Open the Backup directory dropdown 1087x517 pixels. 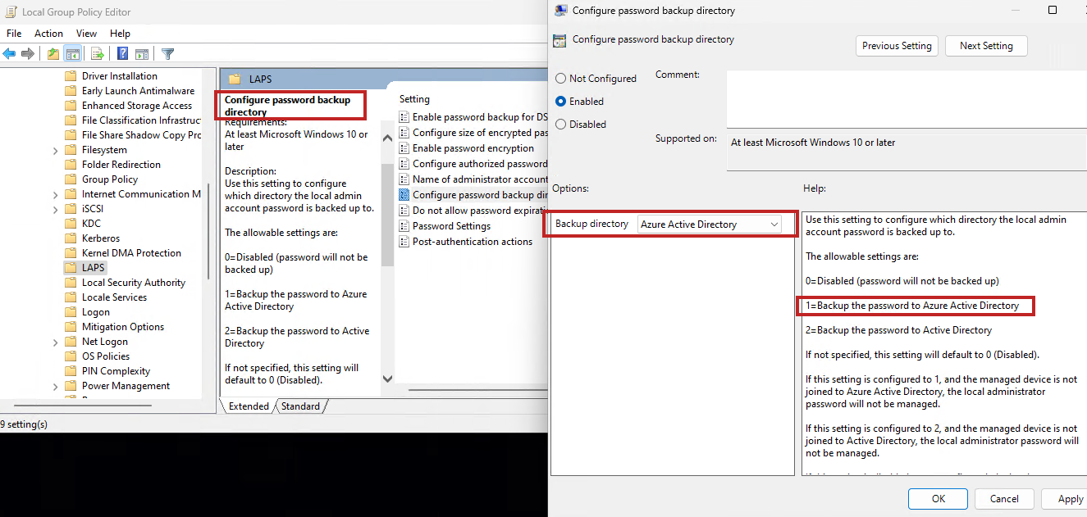tap(710, 224)
